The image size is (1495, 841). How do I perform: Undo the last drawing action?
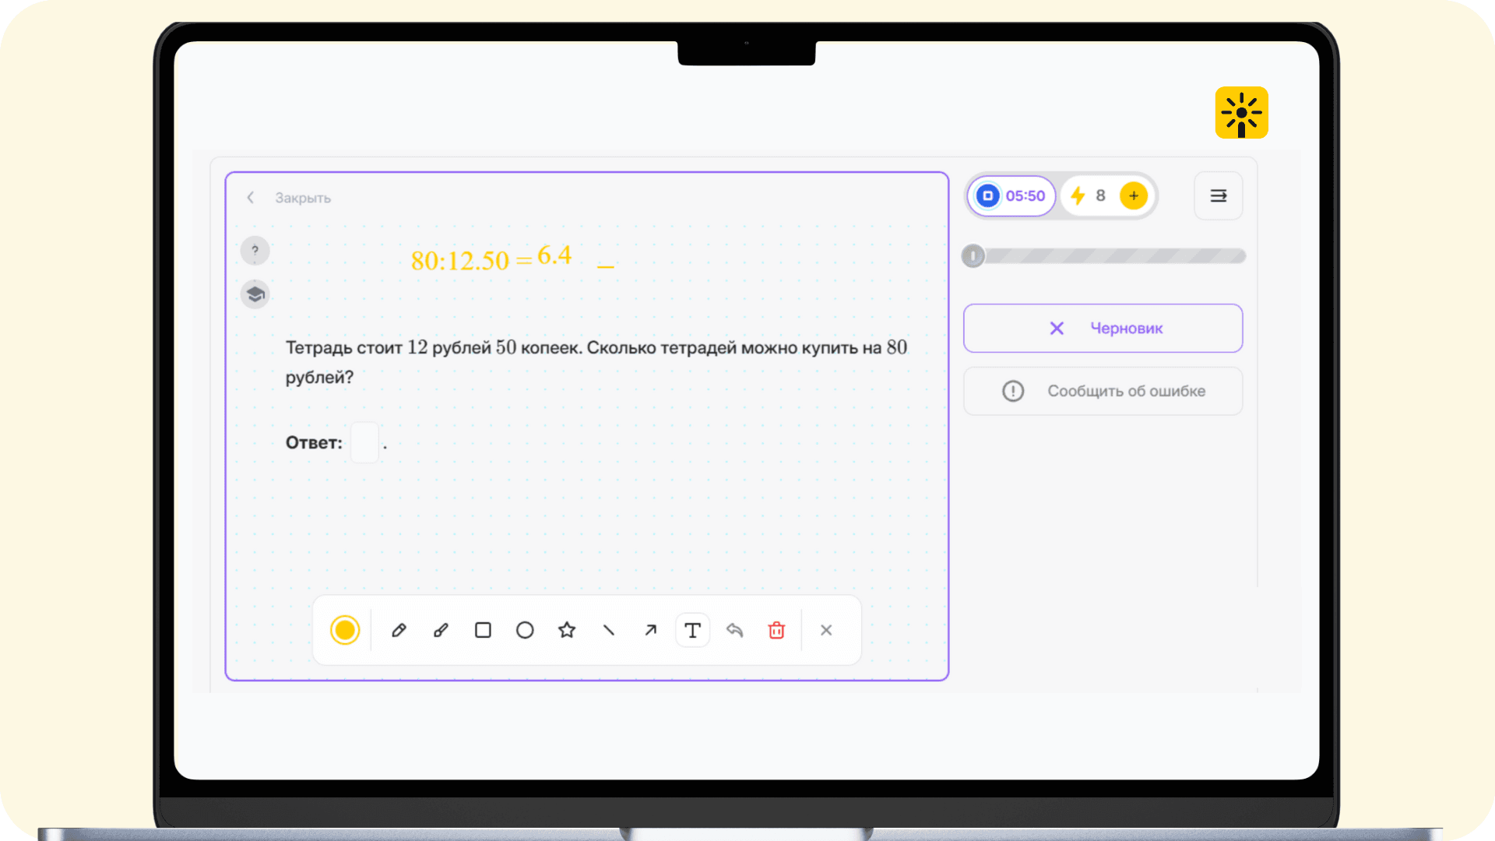[734, 631]
